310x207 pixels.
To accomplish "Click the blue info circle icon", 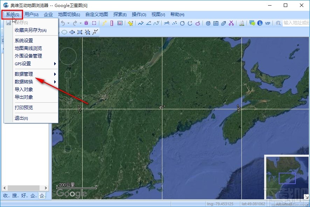I will coord(260,23).
